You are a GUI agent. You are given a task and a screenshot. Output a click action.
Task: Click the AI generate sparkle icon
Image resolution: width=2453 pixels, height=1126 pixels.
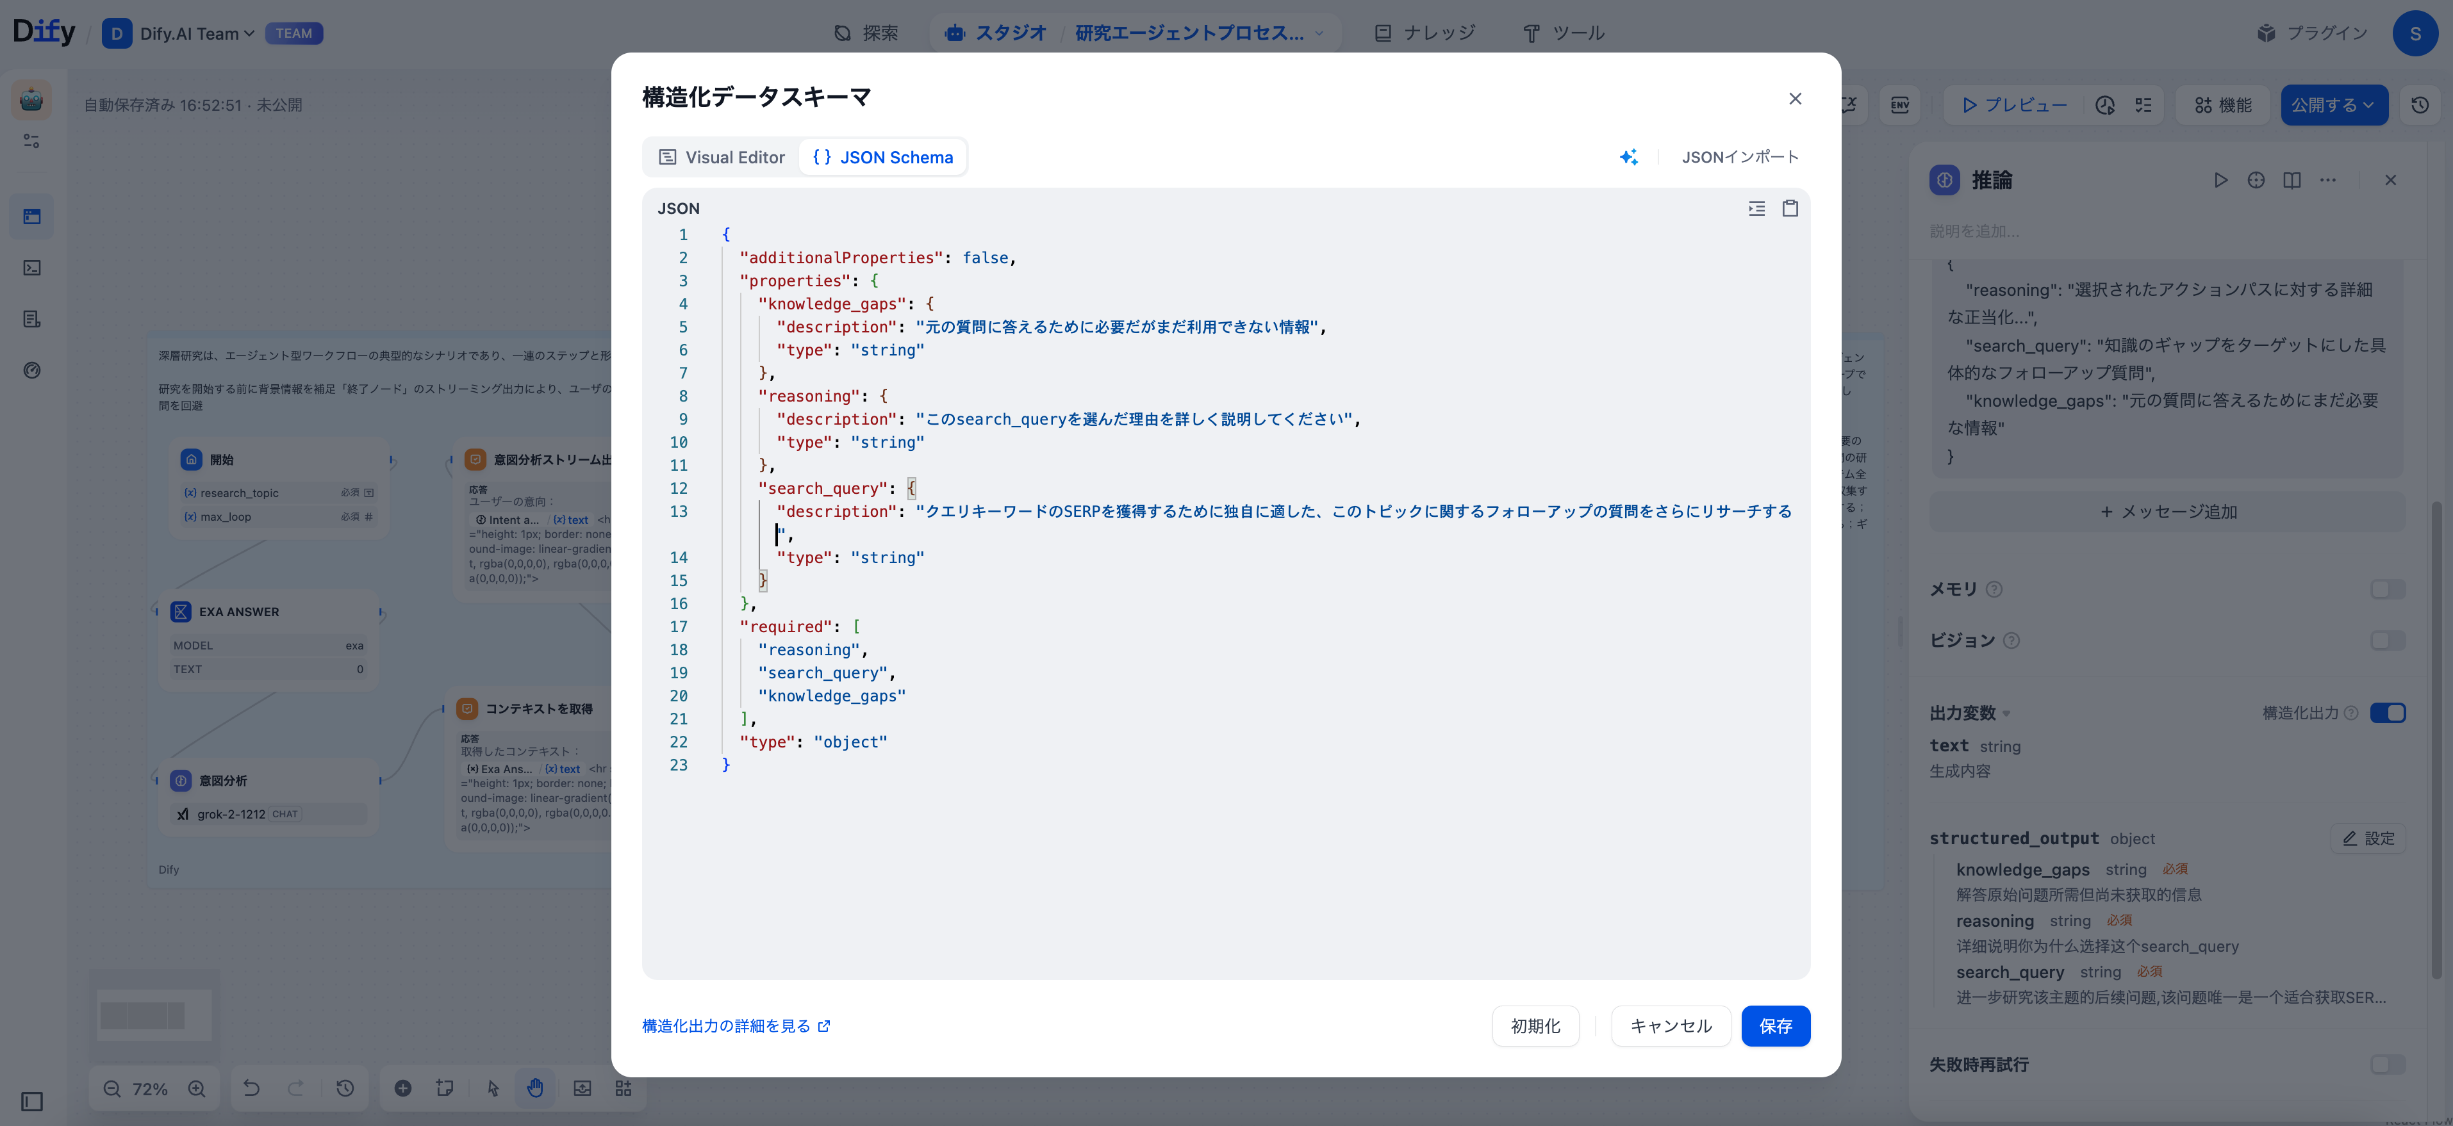(x=1628, y=157)
